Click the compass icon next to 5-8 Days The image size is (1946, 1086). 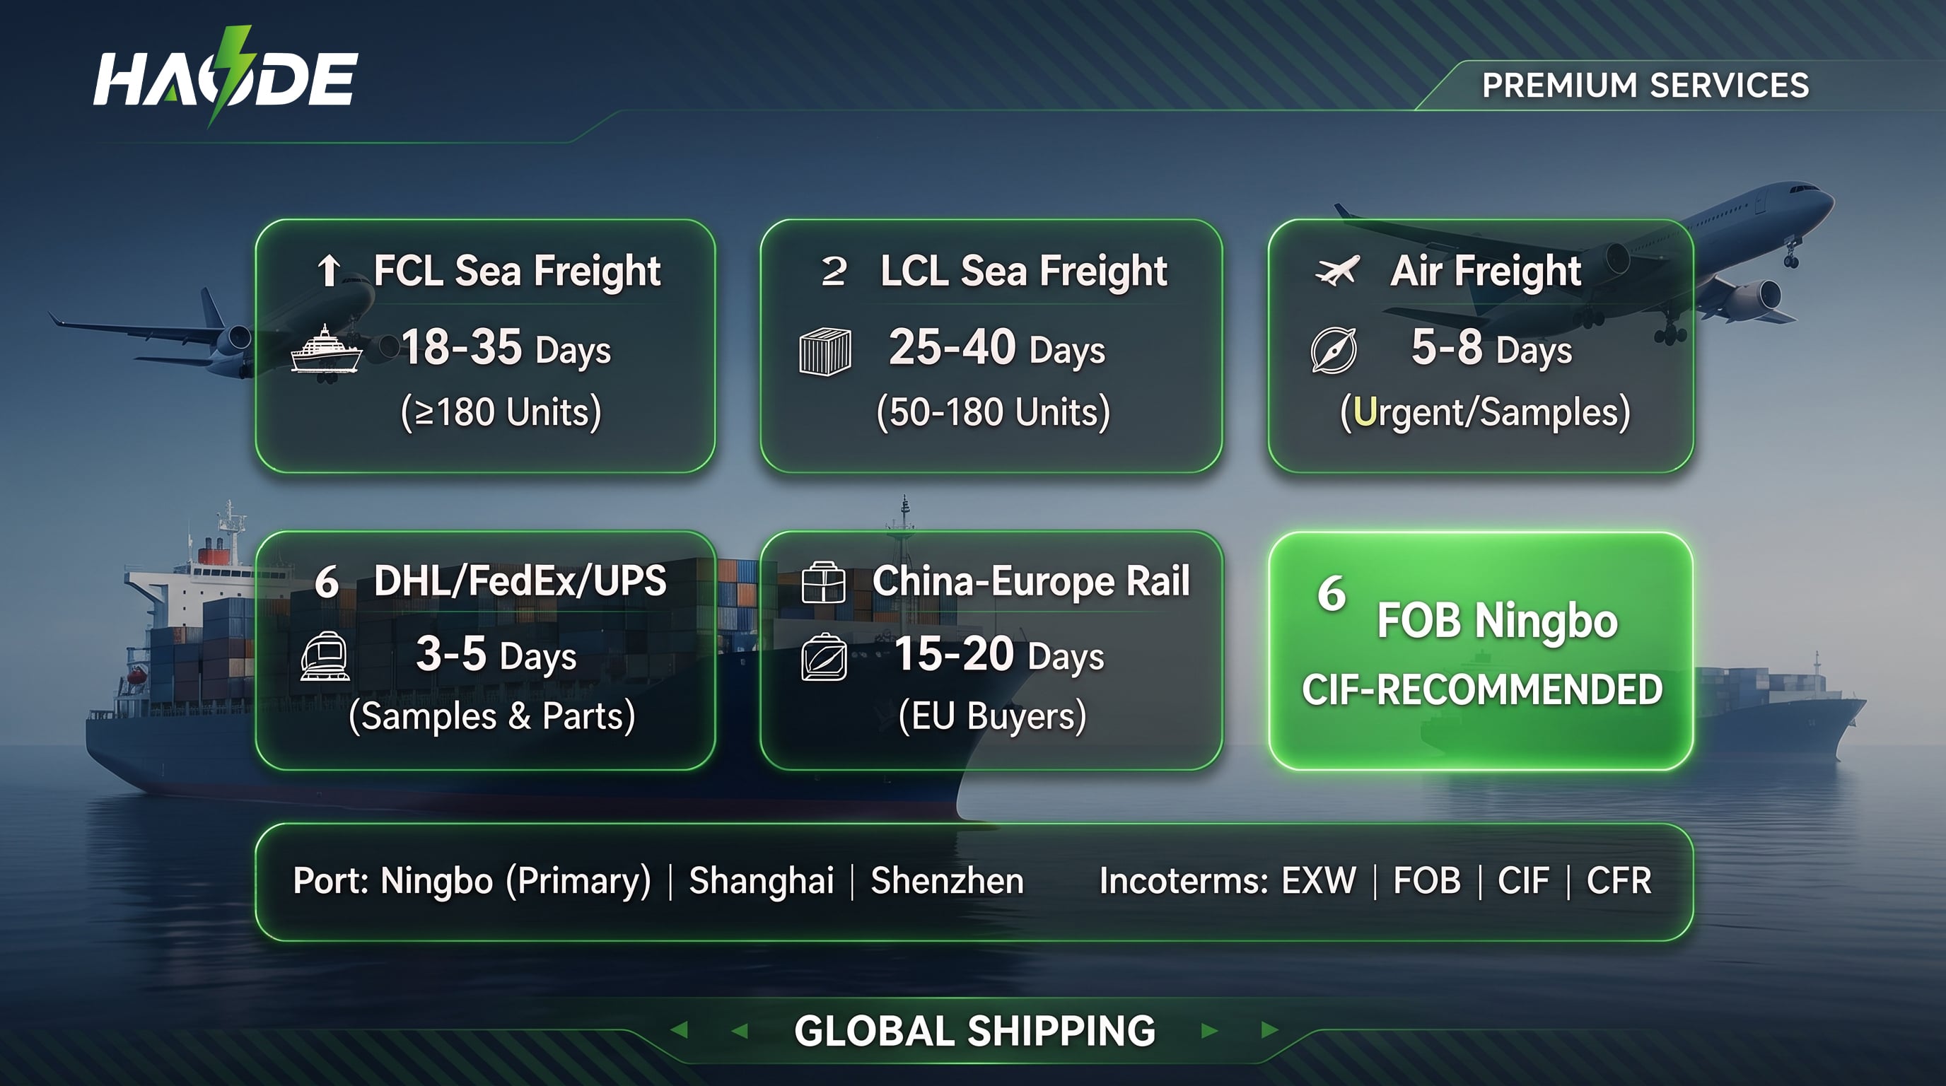point(1334,351)
